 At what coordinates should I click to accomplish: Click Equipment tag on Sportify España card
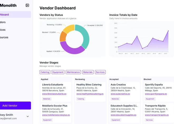point(150,99)
